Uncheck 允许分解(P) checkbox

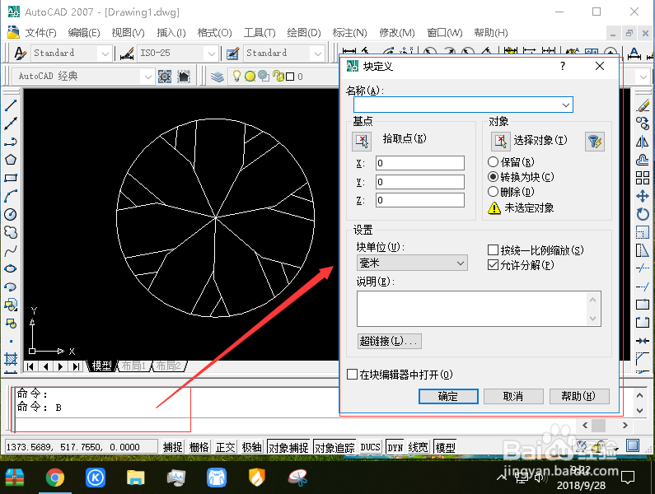493,265
